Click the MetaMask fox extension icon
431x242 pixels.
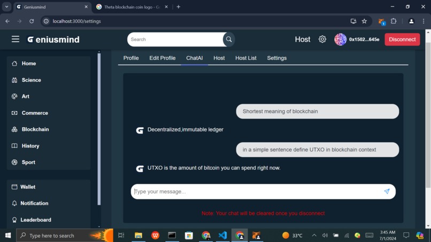tap(381, 21)
